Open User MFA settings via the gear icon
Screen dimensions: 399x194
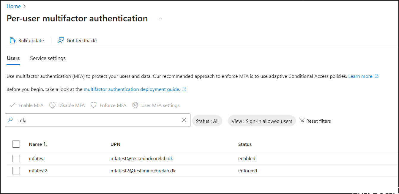pos(135,105)
